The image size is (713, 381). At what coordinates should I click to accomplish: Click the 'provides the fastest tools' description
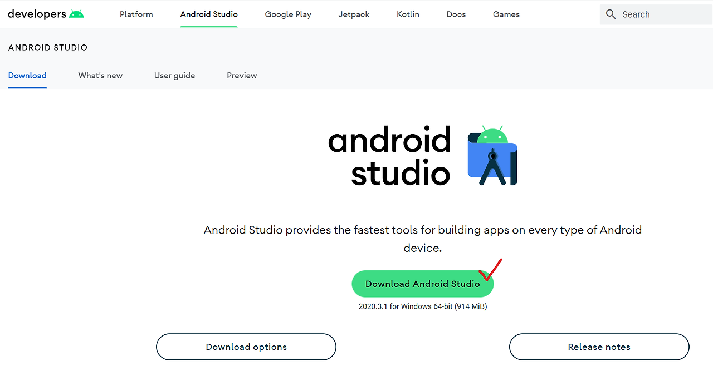423,239
